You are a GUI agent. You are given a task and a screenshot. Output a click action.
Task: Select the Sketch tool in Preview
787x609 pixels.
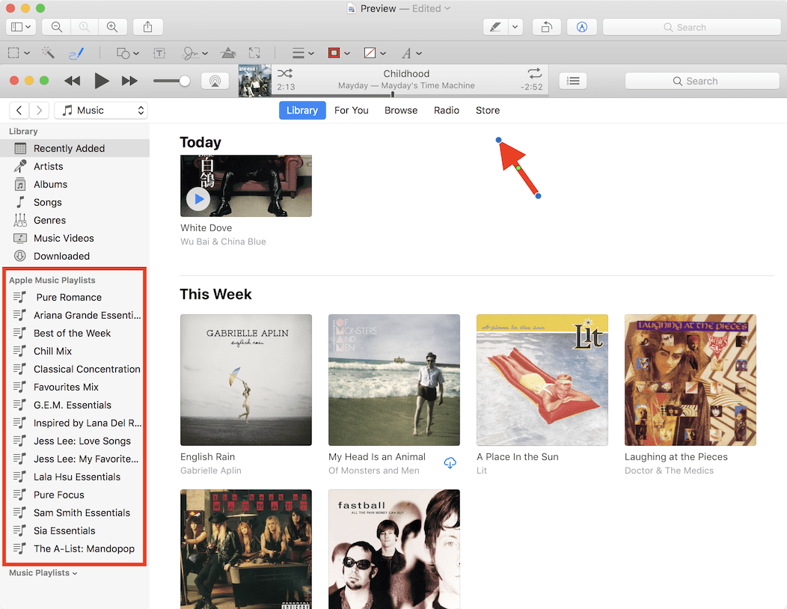pyautogui.click(x=76, y=53)
